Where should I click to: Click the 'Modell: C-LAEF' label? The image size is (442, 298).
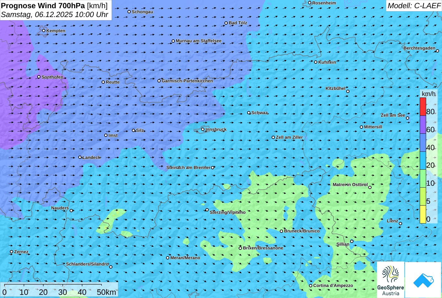414,5
